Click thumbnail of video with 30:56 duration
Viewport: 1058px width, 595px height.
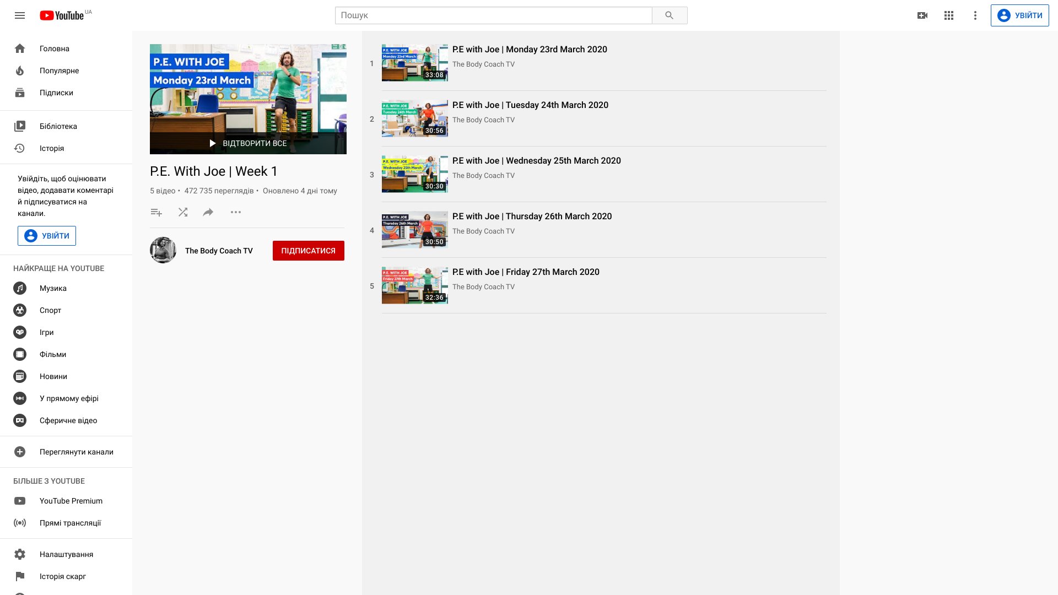click(x=415, y=118)
